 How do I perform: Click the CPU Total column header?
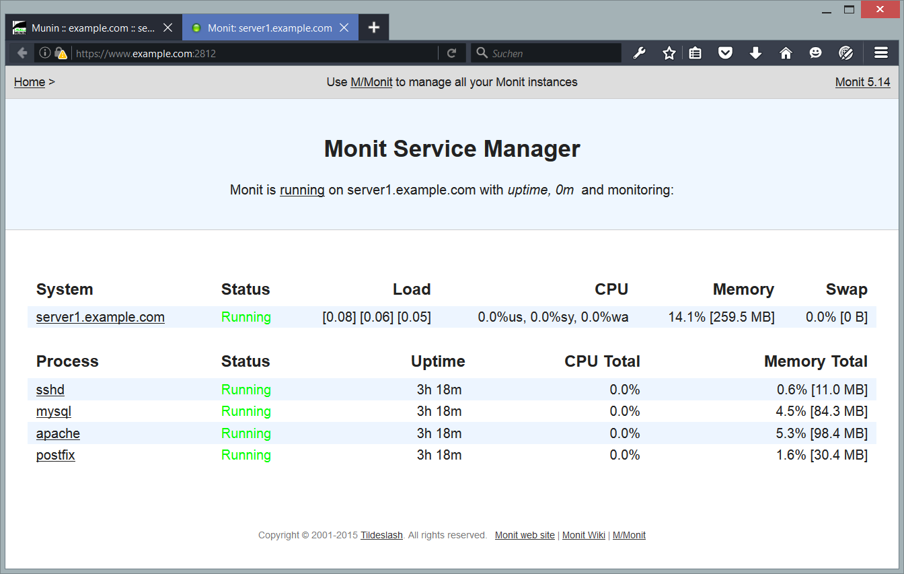coord(603,361)
